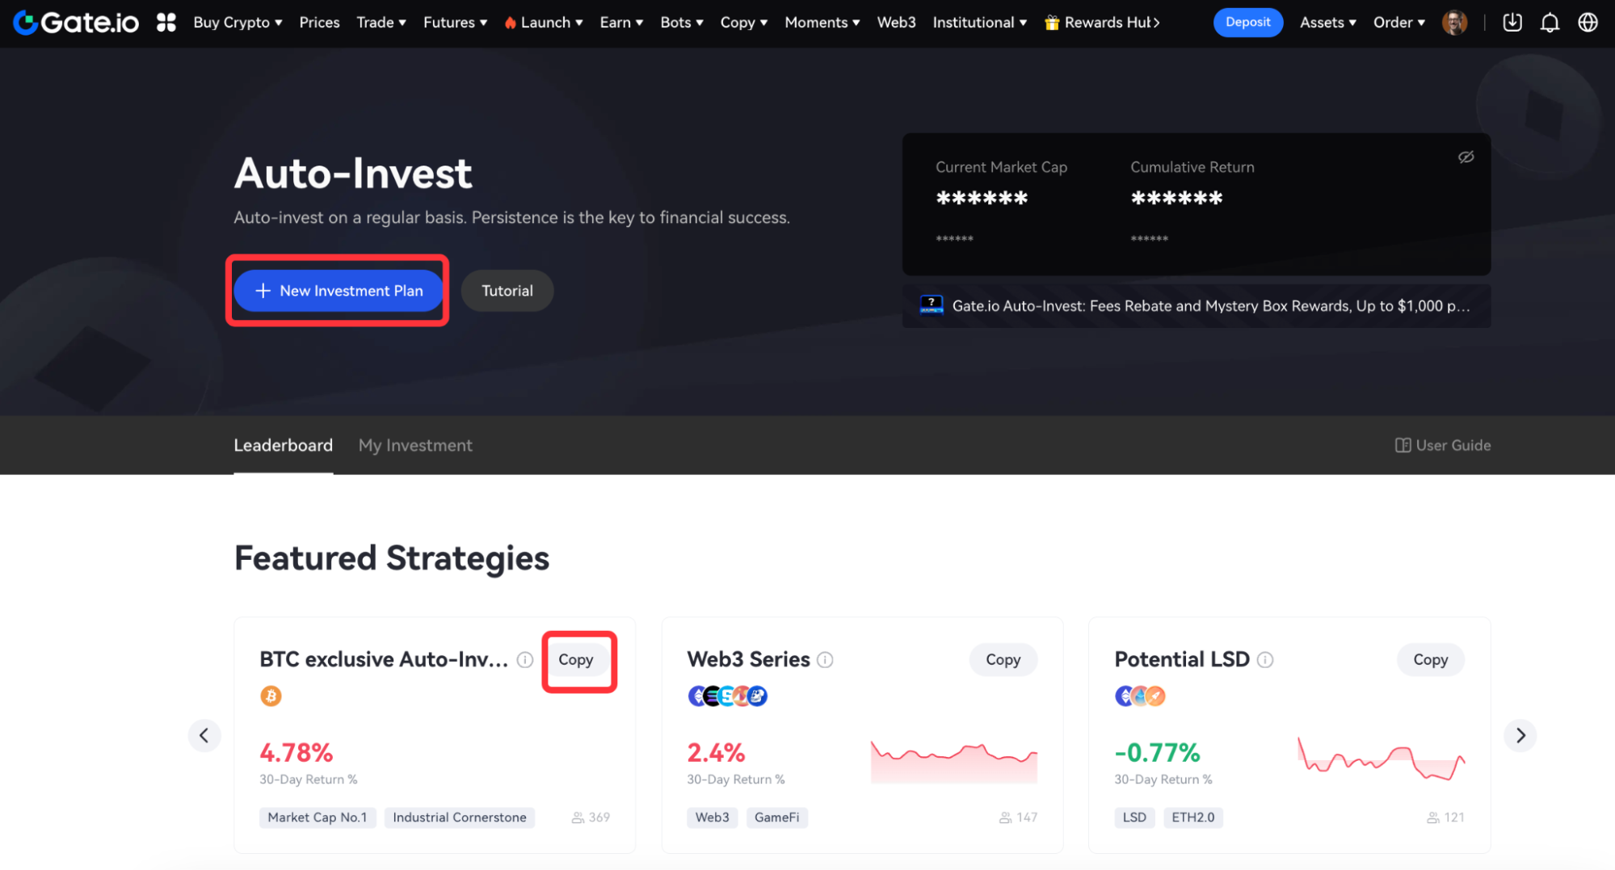Click the Gate.io logo

click(x=76, y=23)
